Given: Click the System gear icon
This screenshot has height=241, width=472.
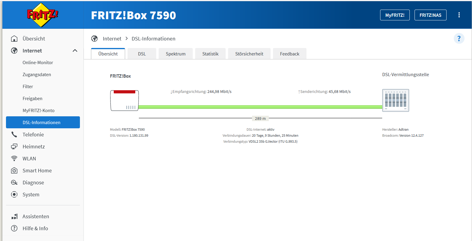Looking at the screenshot, I should tap(14, 195).
